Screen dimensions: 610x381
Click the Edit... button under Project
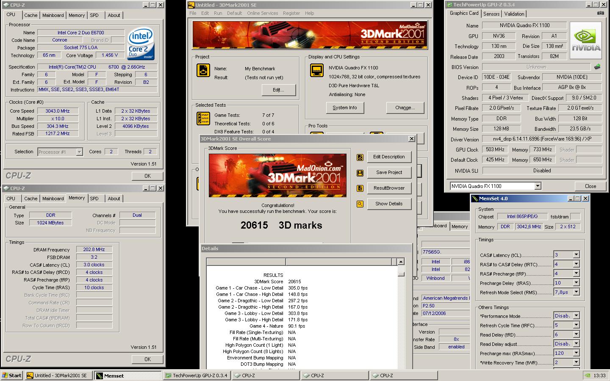[278, 90]
